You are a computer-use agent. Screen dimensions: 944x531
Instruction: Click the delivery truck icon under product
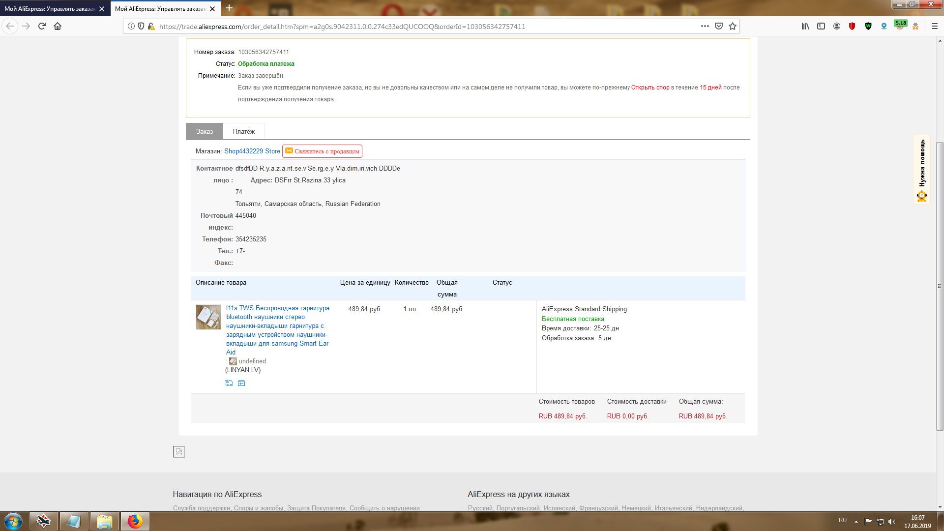(x=229, y=383)
